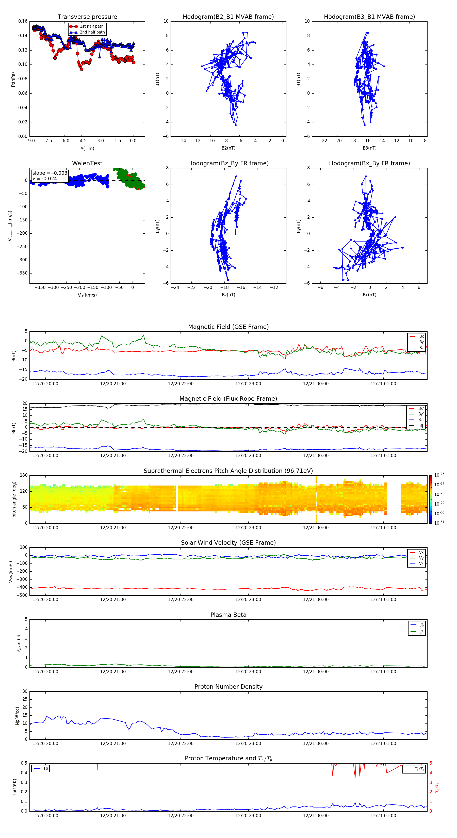Select the 'Proton Number Density' panel title
457x838 pixels.
point(228,687)
